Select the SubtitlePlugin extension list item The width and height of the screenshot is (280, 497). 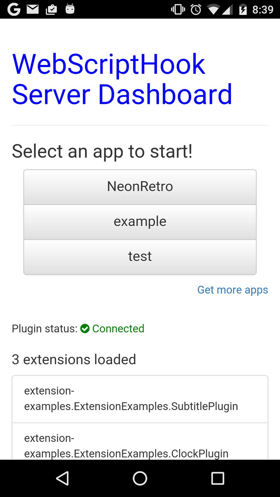140,399
